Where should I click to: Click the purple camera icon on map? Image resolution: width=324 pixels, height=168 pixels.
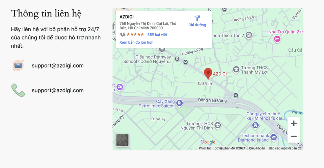(119, 87)
